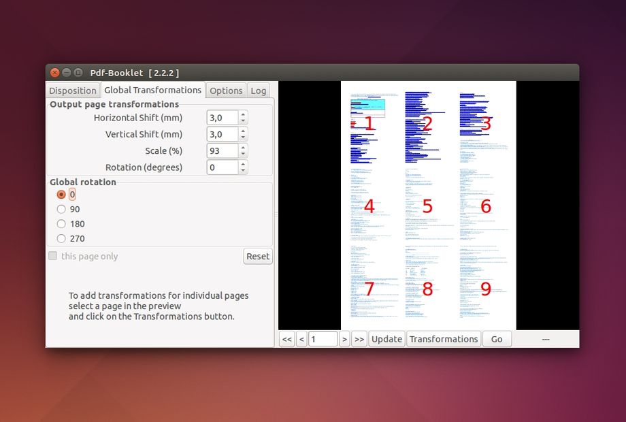The image size is (626, 422).
Task: Decrease Rotation degrees with down arrow
Action: point(244,171)
